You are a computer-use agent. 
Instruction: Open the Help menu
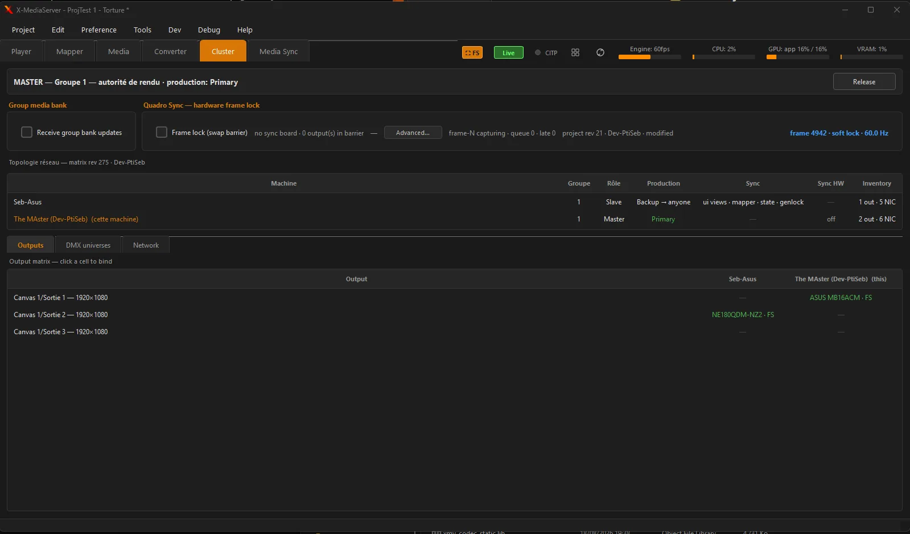point(245,30)
